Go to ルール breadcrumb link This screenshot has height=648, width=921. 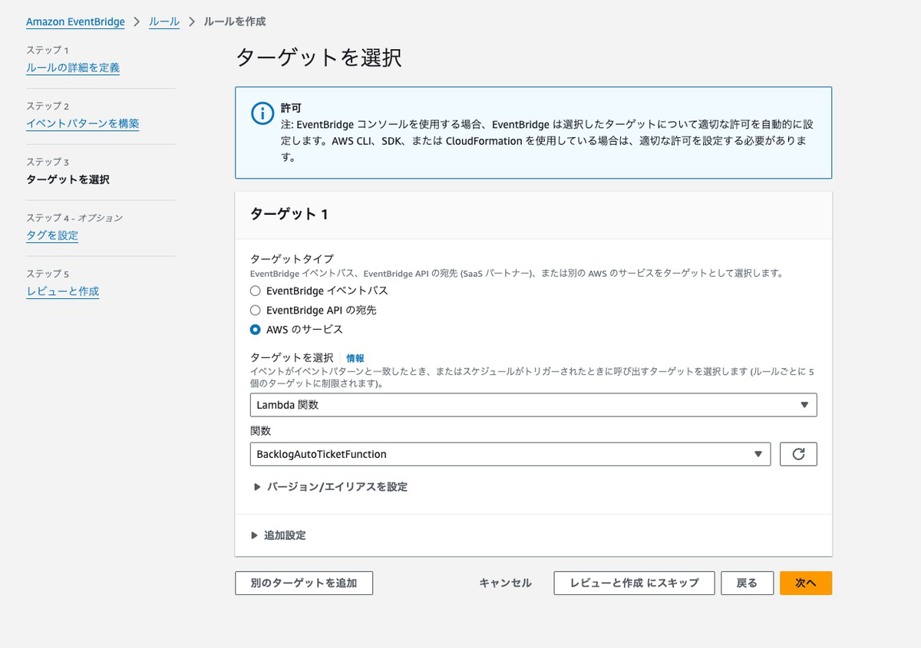coord(164,21)
